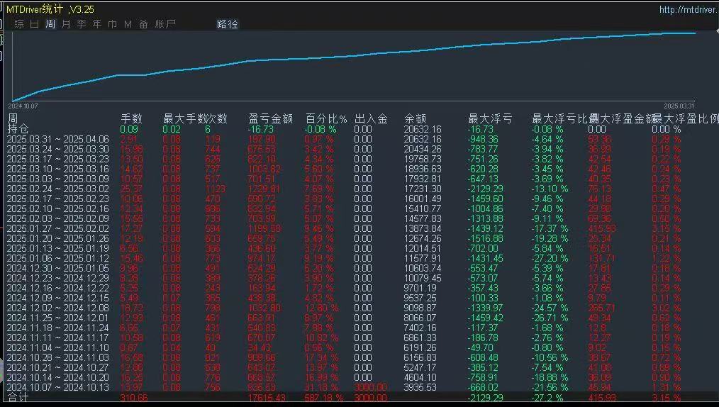
Task: Click balance value 3935.53
Action: tap(420, 388)
